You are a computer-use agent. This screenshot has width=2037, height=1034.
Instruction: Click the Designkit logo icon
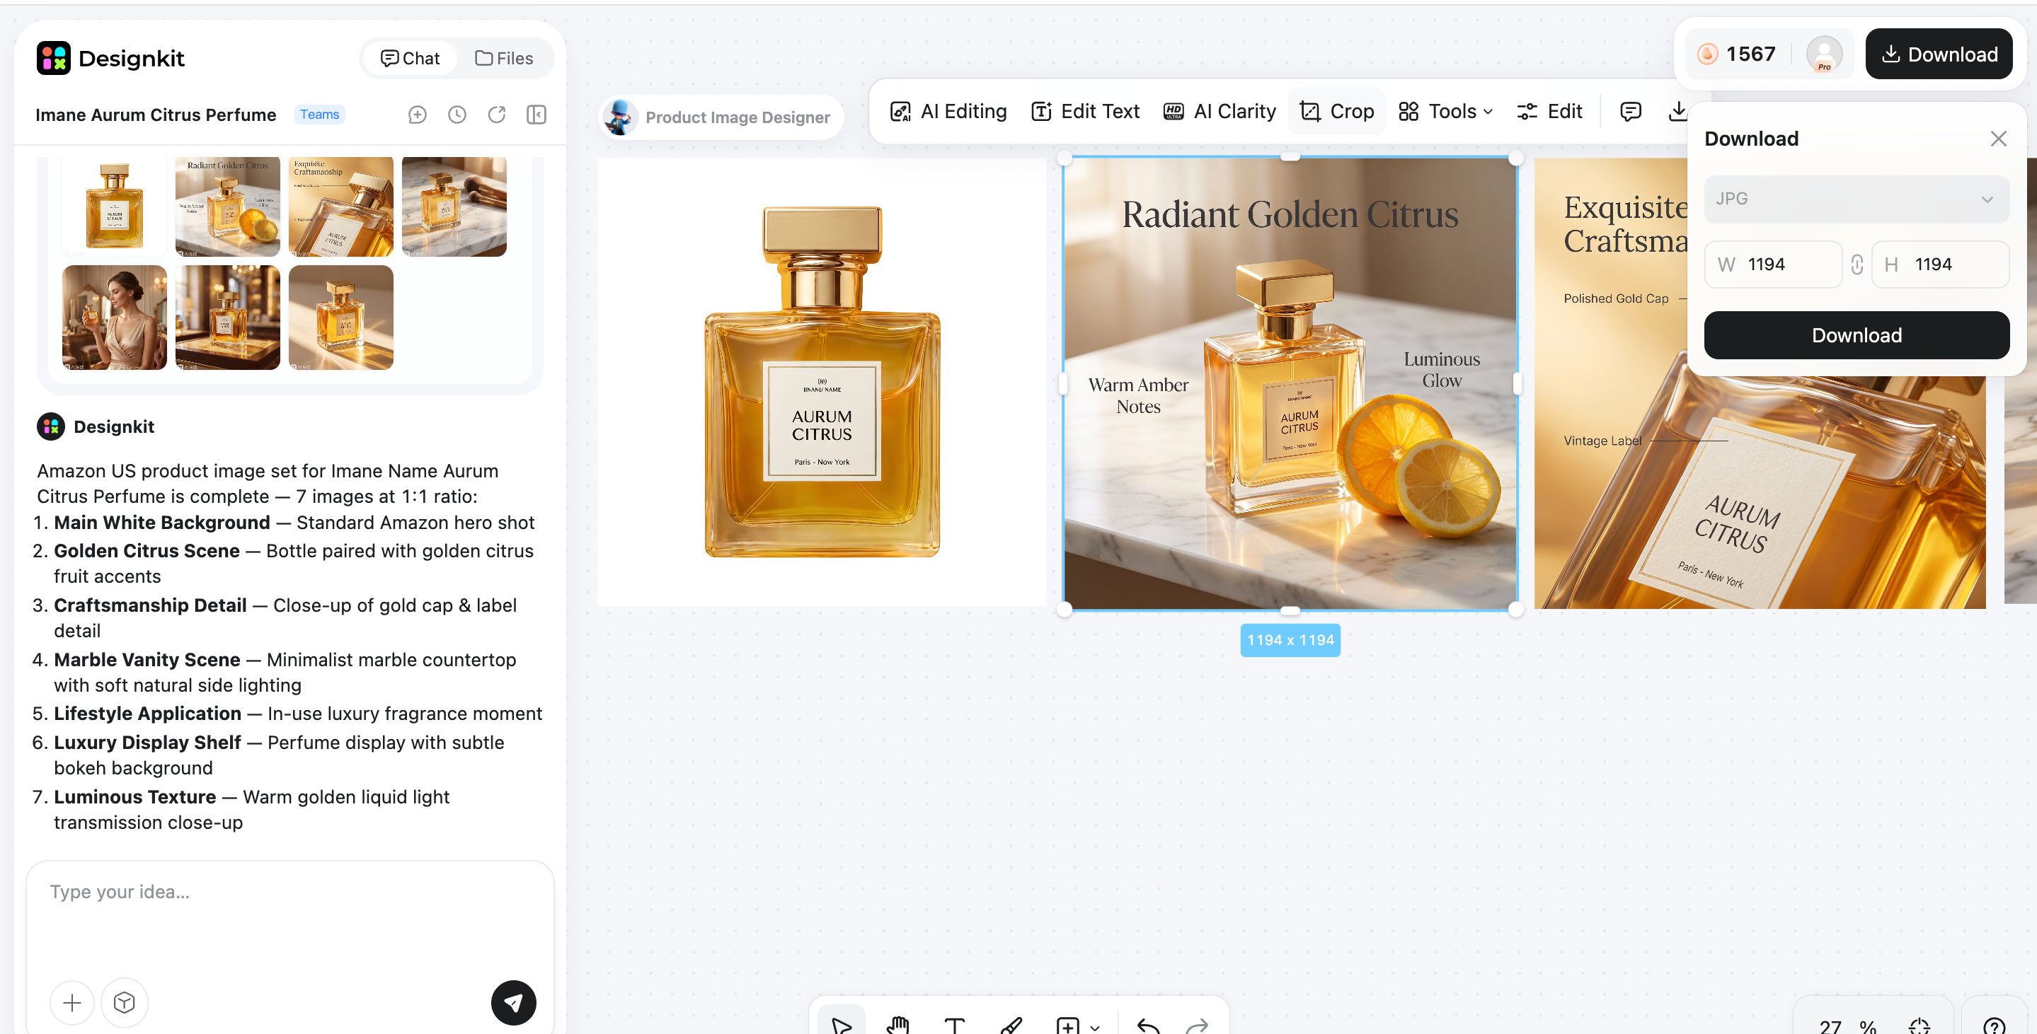[54, 58]
